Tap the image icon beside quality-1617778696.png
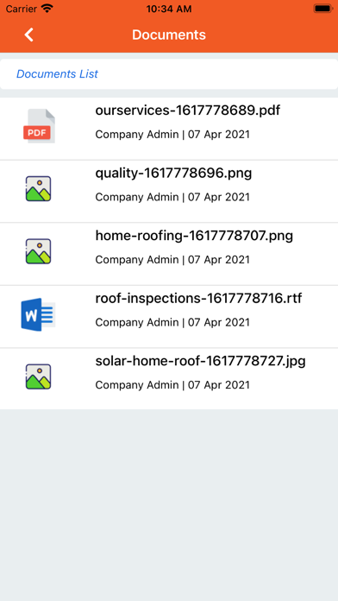This screenshot has width=338, height=601. tap(38, 188)
